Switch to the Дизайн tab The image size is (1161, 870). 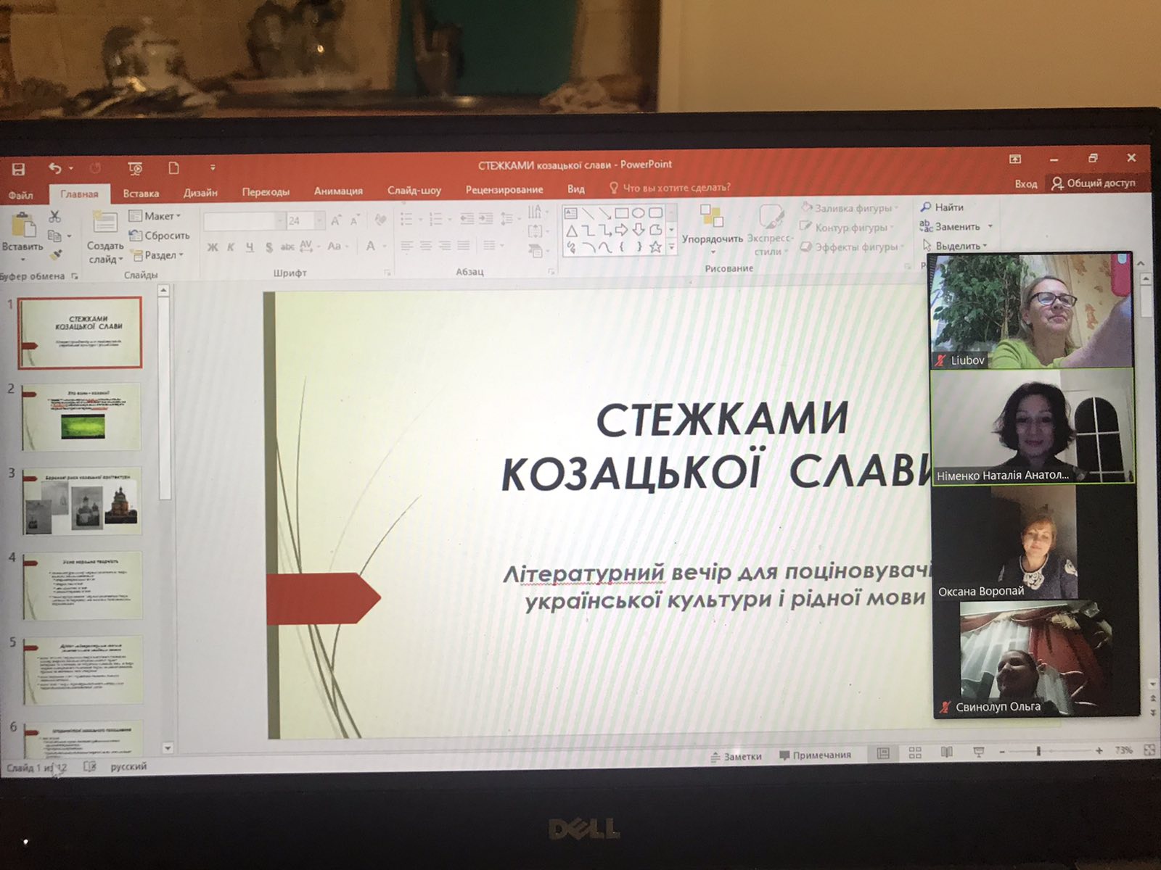tap(200, 193)
